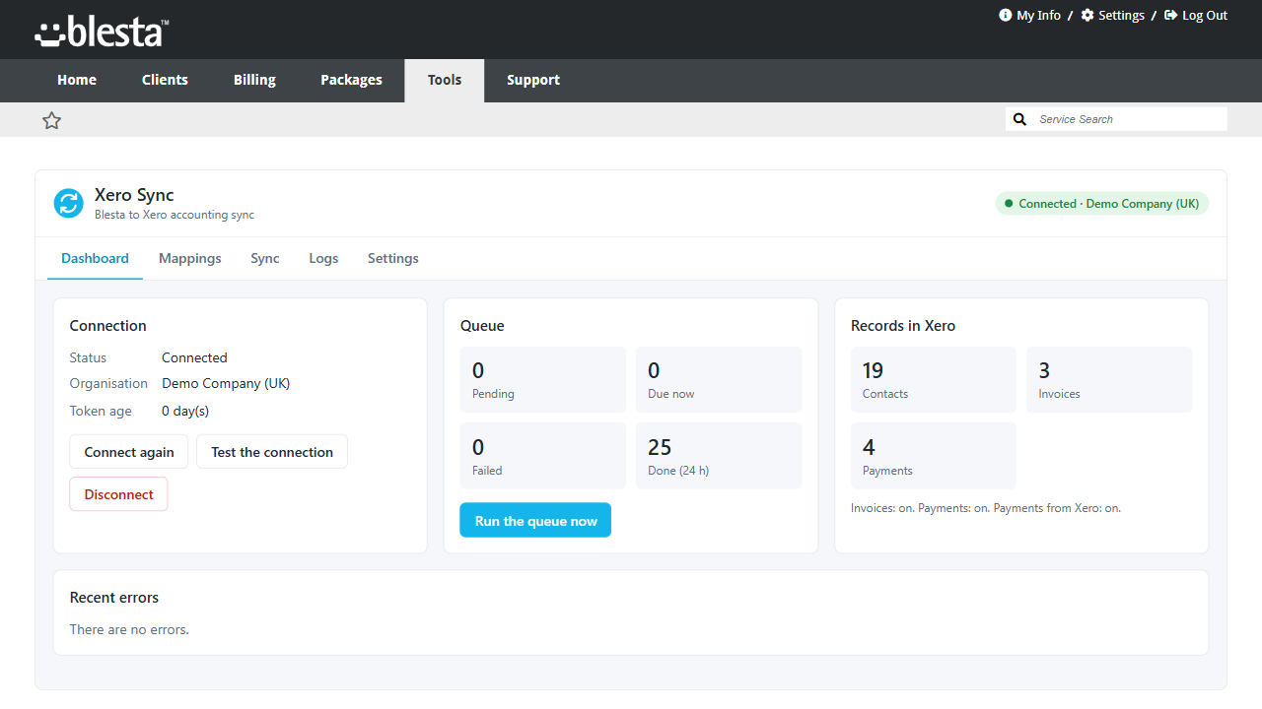Switch to the Mappings tab

tap(190, 258)
